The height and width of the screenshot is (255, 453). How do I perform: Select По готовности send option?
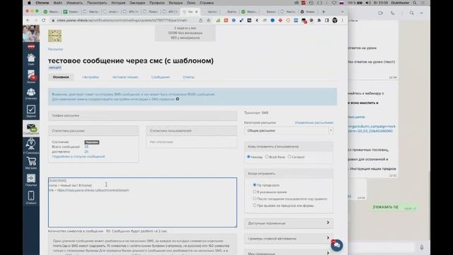coord(255,185)
